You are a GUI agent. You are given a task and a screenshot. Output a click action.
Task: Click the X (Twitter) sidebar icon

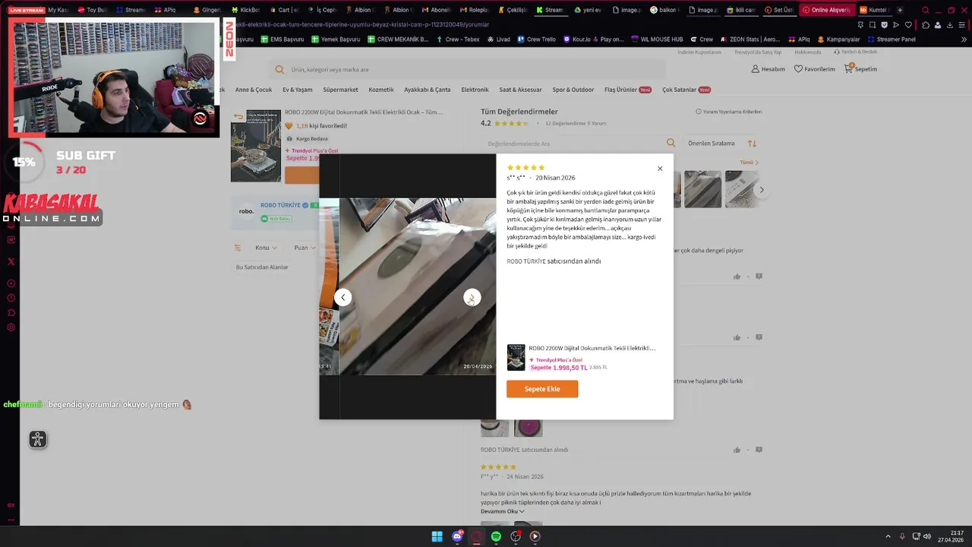tap(11, 261)
